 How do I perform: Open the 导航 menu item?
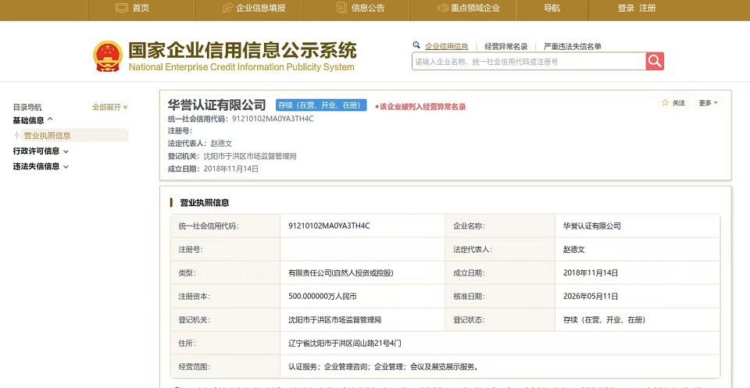point(552,8)
